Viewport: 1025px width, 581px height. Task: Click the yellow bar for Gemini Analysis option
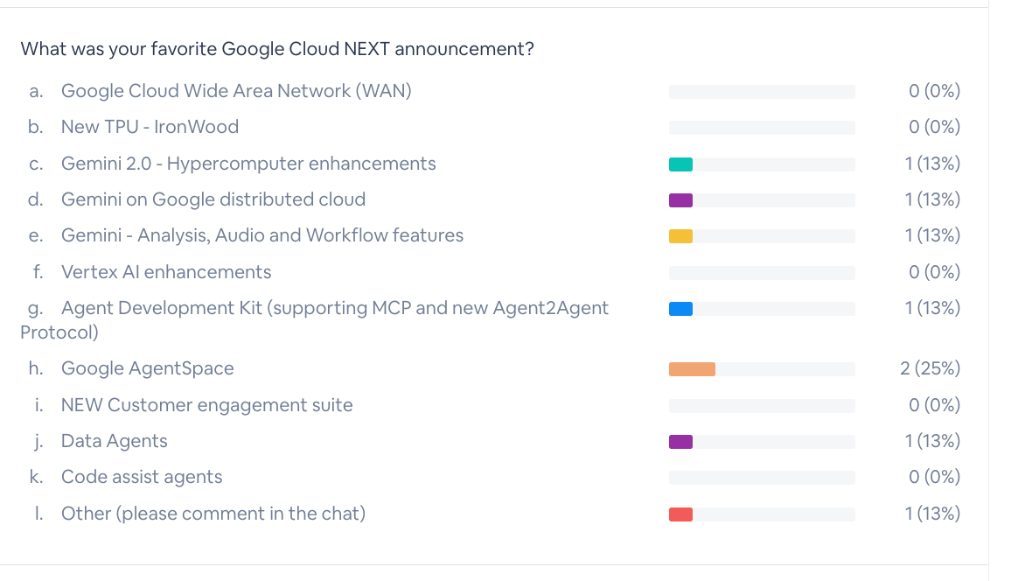(680, 236)
